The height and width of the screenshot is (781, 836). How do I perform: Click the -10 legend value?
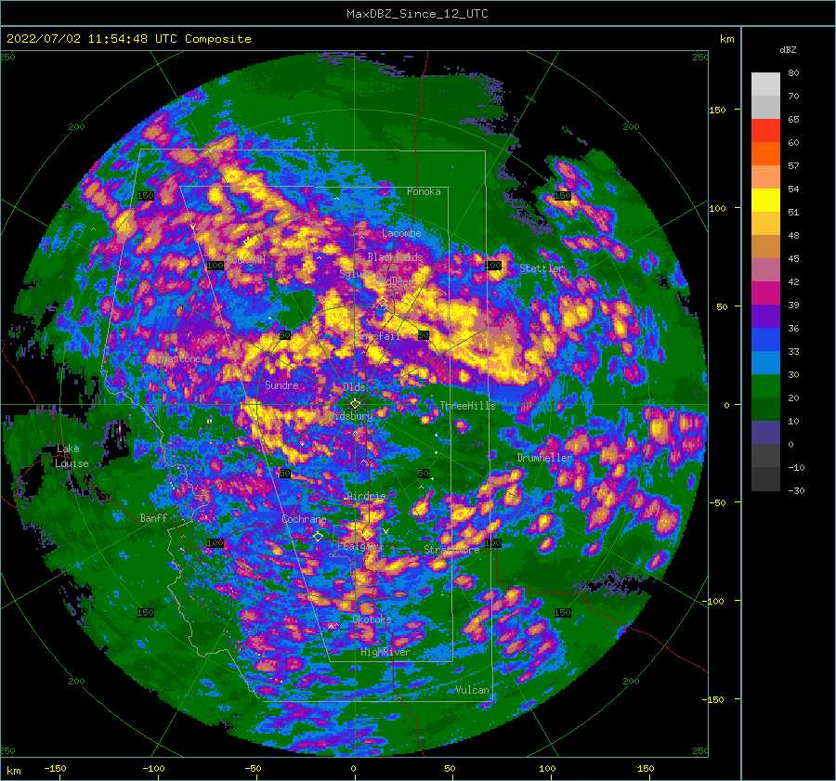click(x=796, y=467)
